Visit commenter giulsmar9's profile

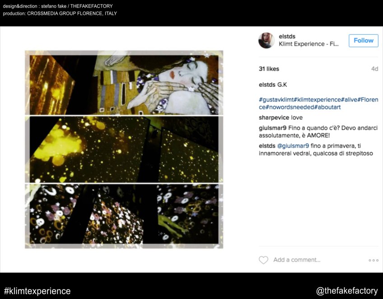click(x=272, y=128)
